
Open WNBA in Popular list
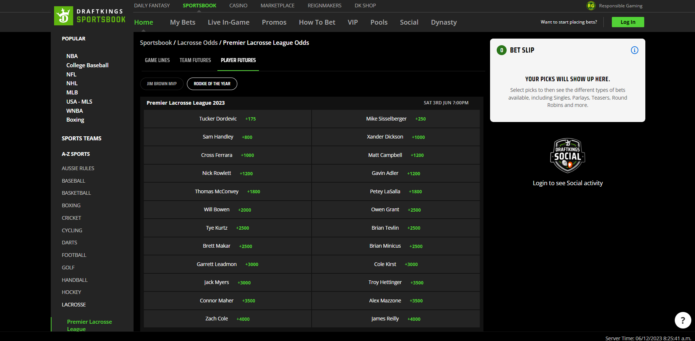75,111
